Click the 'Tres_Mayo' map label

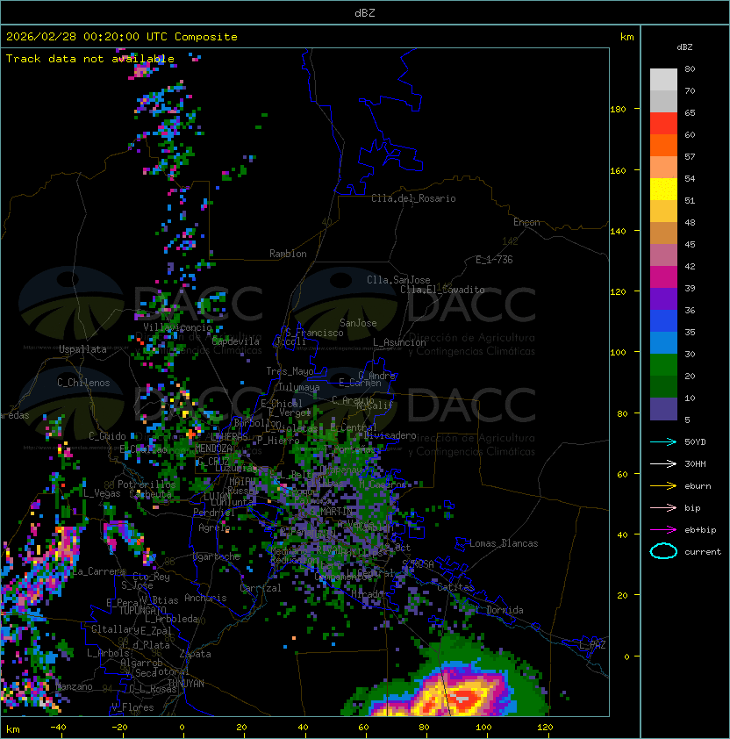[x=290, y=371]
